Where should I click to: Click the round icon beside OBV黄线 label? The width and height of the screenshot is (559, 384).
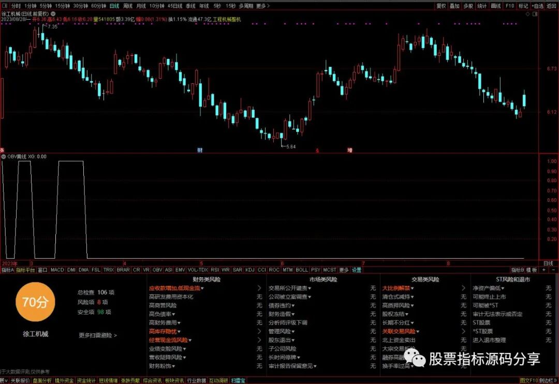[x=4, y=156]
